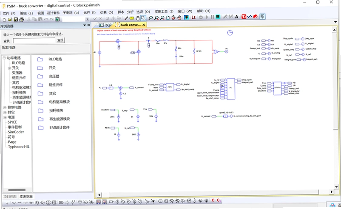Click the fit-to-page icon
This screenshot has width=341, height=209.
coord(168,18)
